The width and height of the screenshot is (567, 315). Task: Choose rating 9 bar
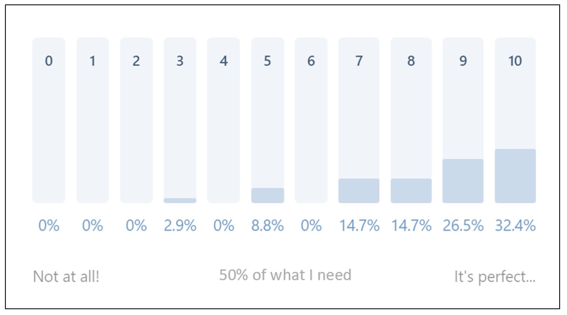point(463,120)
